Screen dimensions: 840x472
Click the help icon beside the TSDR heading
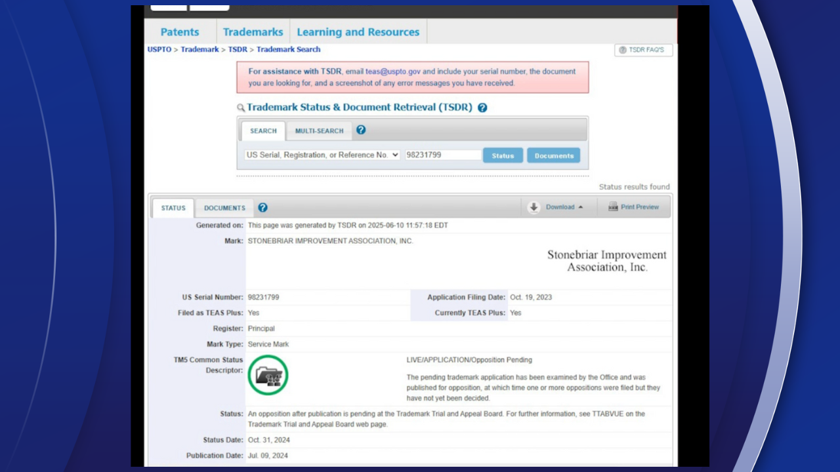[x=482, y=108]
